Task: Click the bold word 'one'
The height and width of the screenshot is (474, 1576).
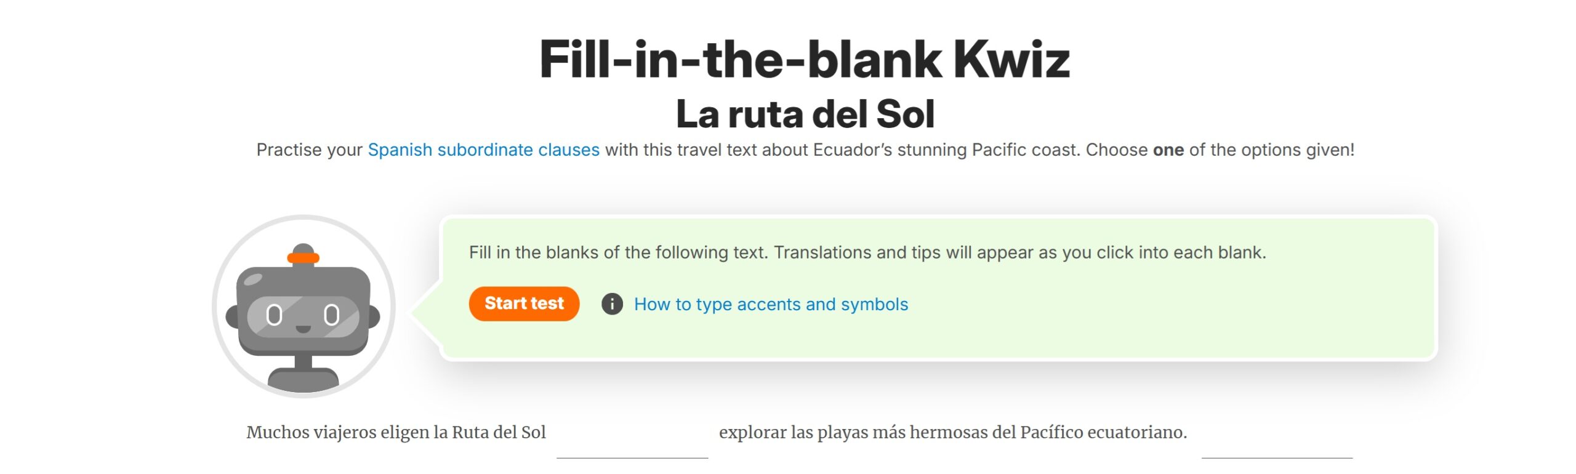Action: pos(1168,150)
